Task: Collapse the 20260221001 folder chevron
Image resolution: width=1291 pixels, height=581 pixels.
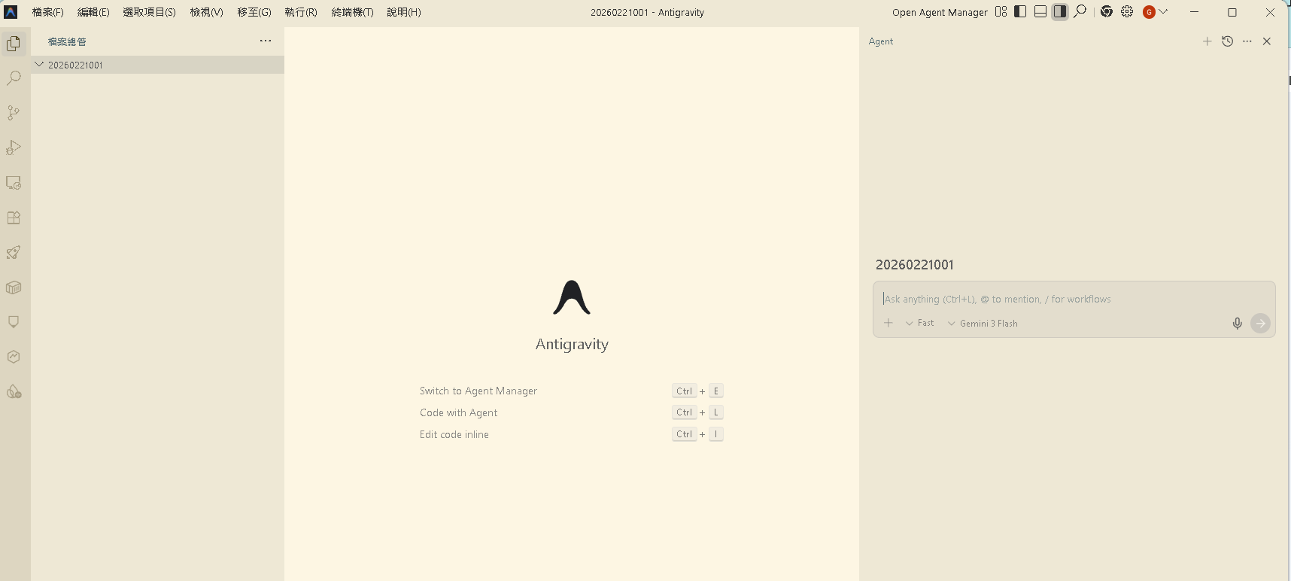Action: coord(39,65)
